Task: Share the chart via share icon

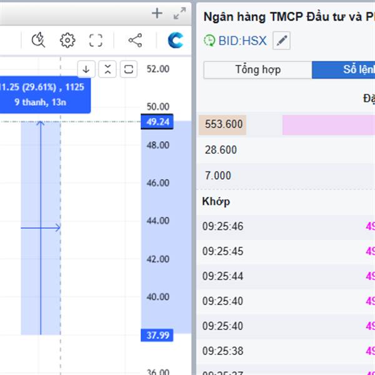Action: tap(135, 40)
